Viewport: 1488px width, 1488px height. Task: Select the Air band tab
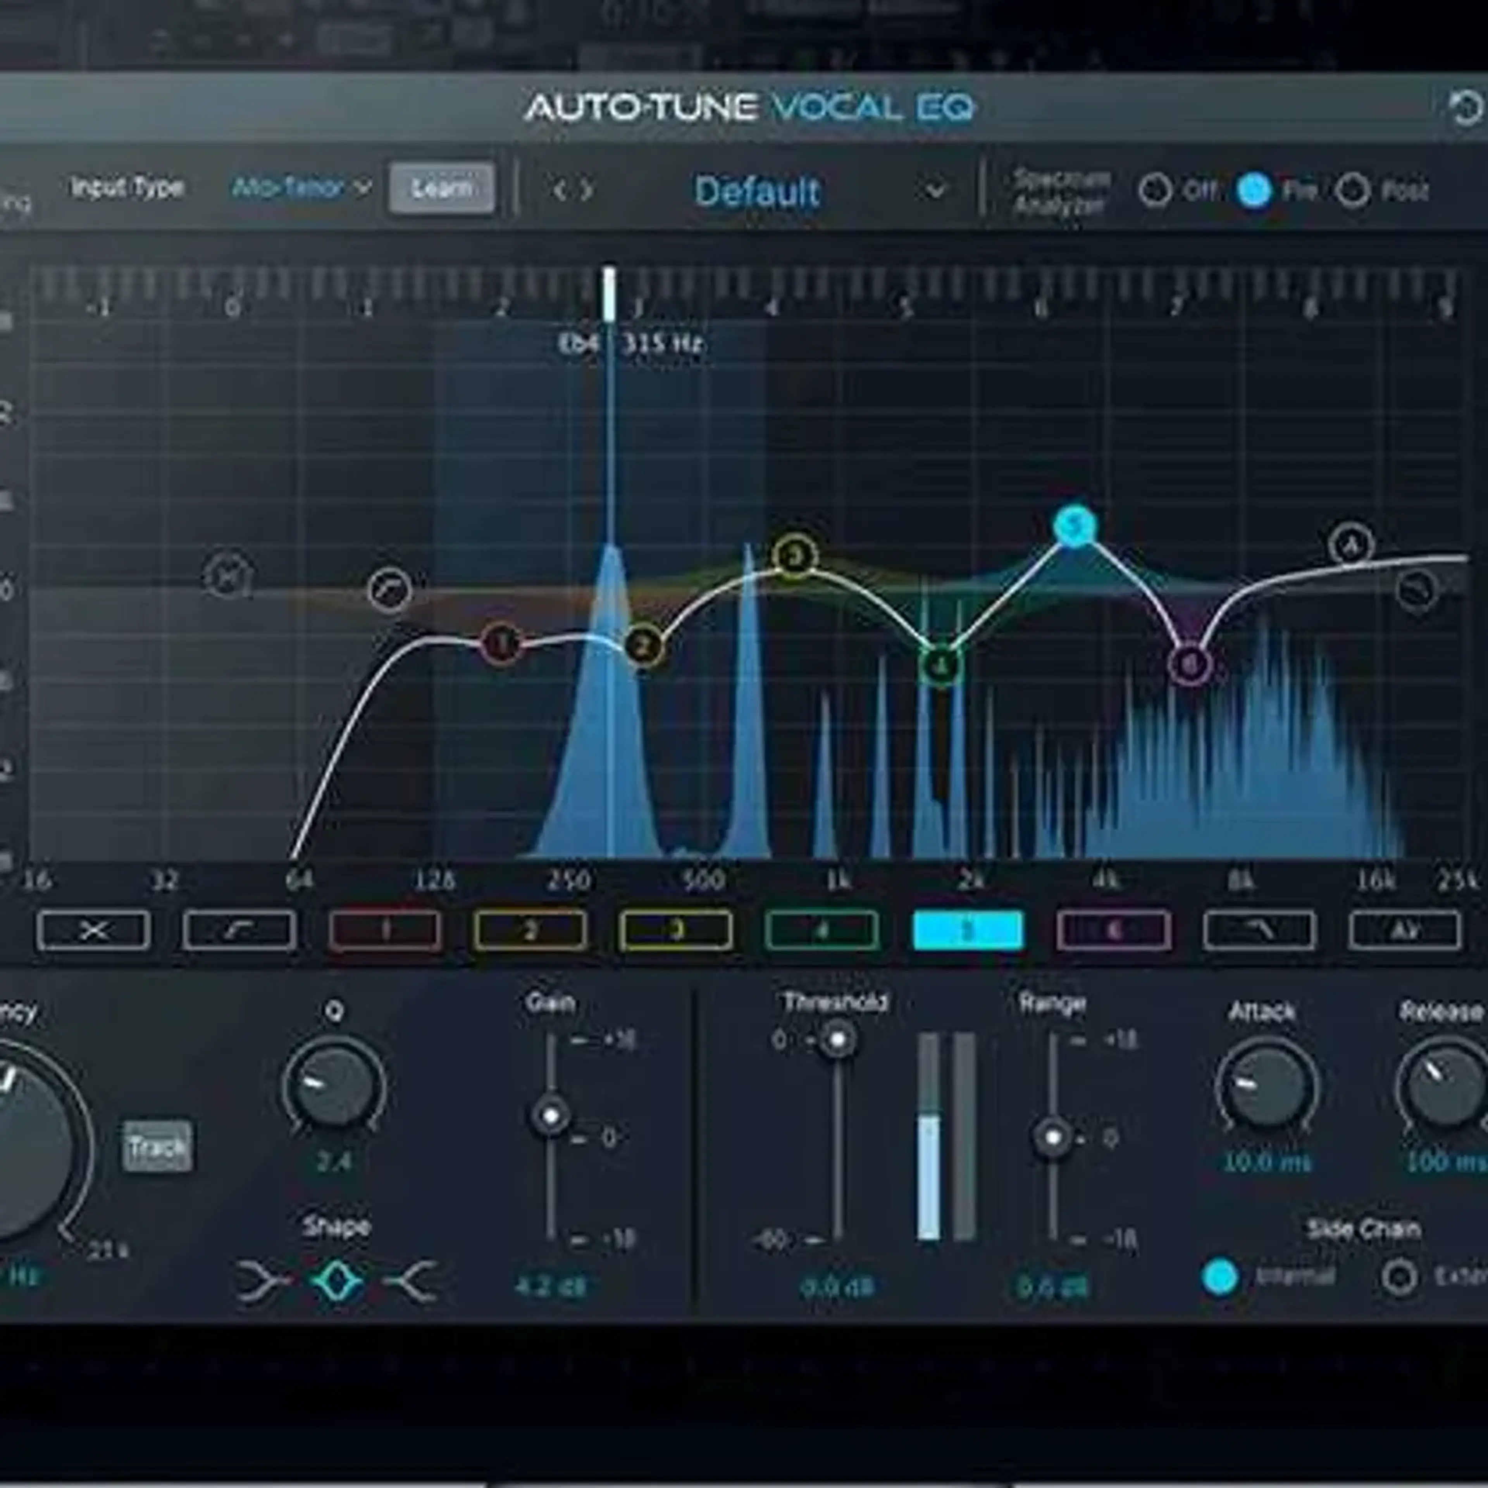coord(1404,930)
